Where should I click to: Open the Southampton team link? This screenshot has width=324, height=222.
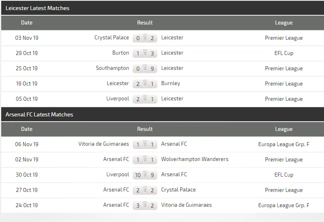tap(112, 68)
